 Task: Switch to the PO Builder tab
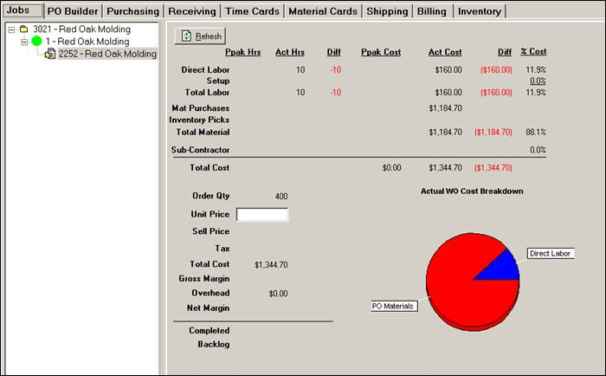pos(72,11)
